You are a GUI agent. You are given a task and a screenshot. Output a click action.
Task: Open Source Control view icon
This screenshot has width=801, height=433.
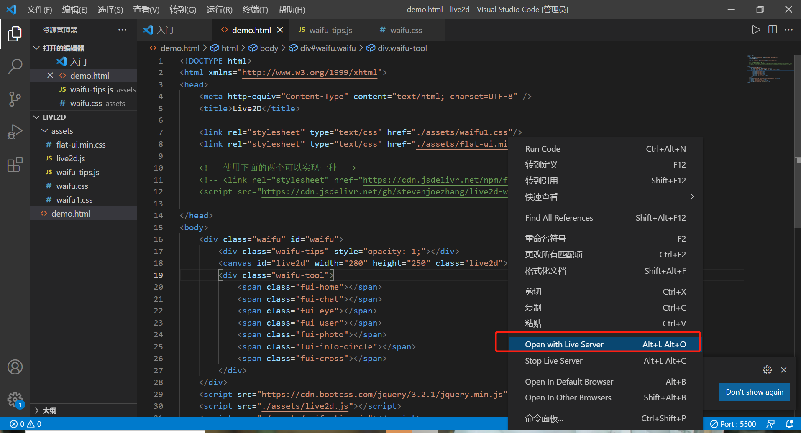(15, 99)
